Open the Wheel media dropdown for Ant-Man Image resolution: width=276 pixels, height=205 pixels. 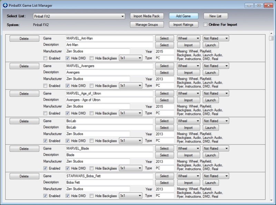pos(188,38)
